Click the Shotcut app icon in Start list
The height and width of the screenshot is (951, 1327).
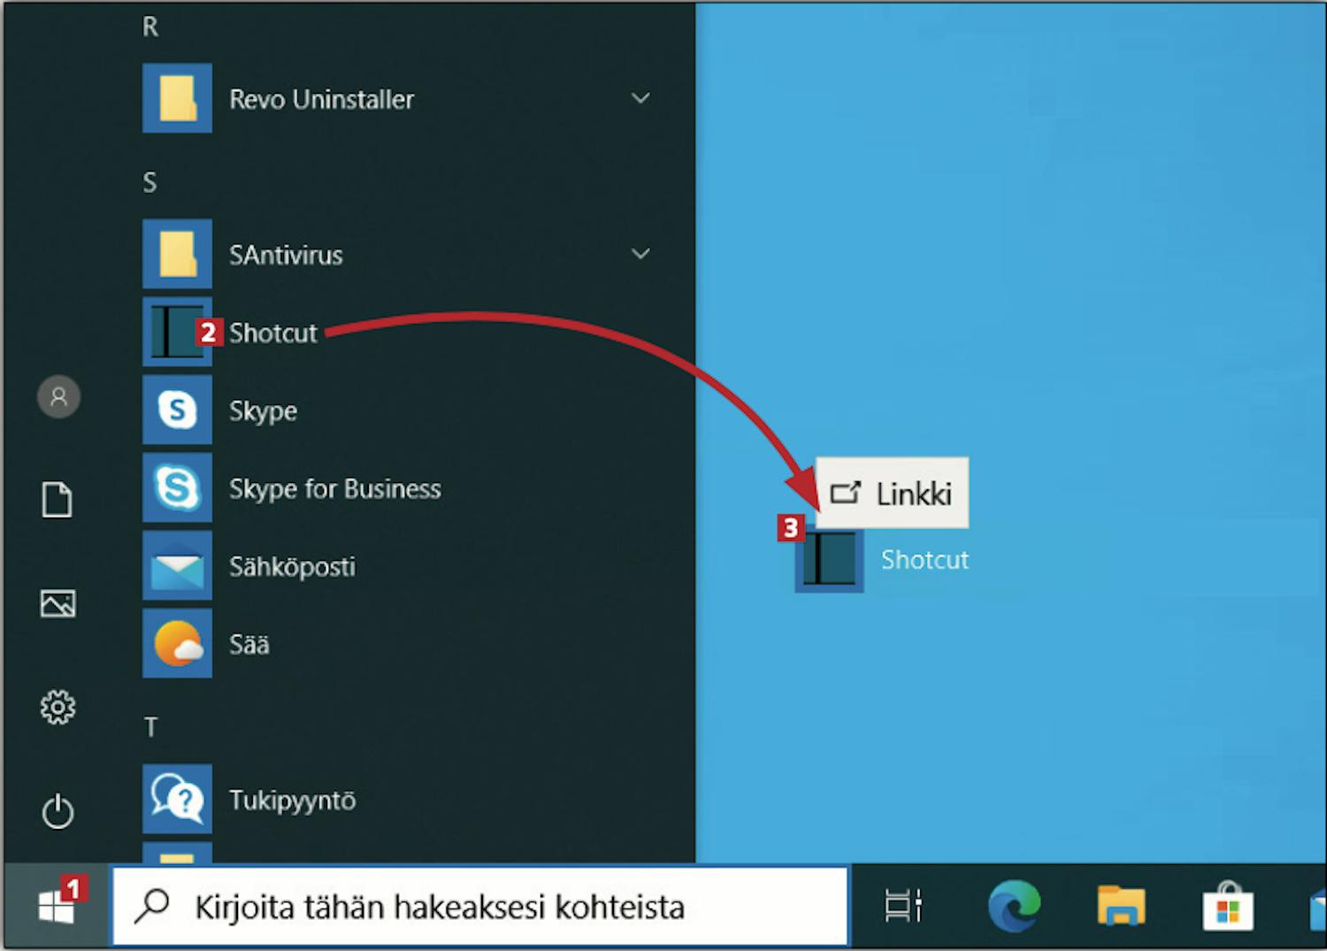point(177,332)
